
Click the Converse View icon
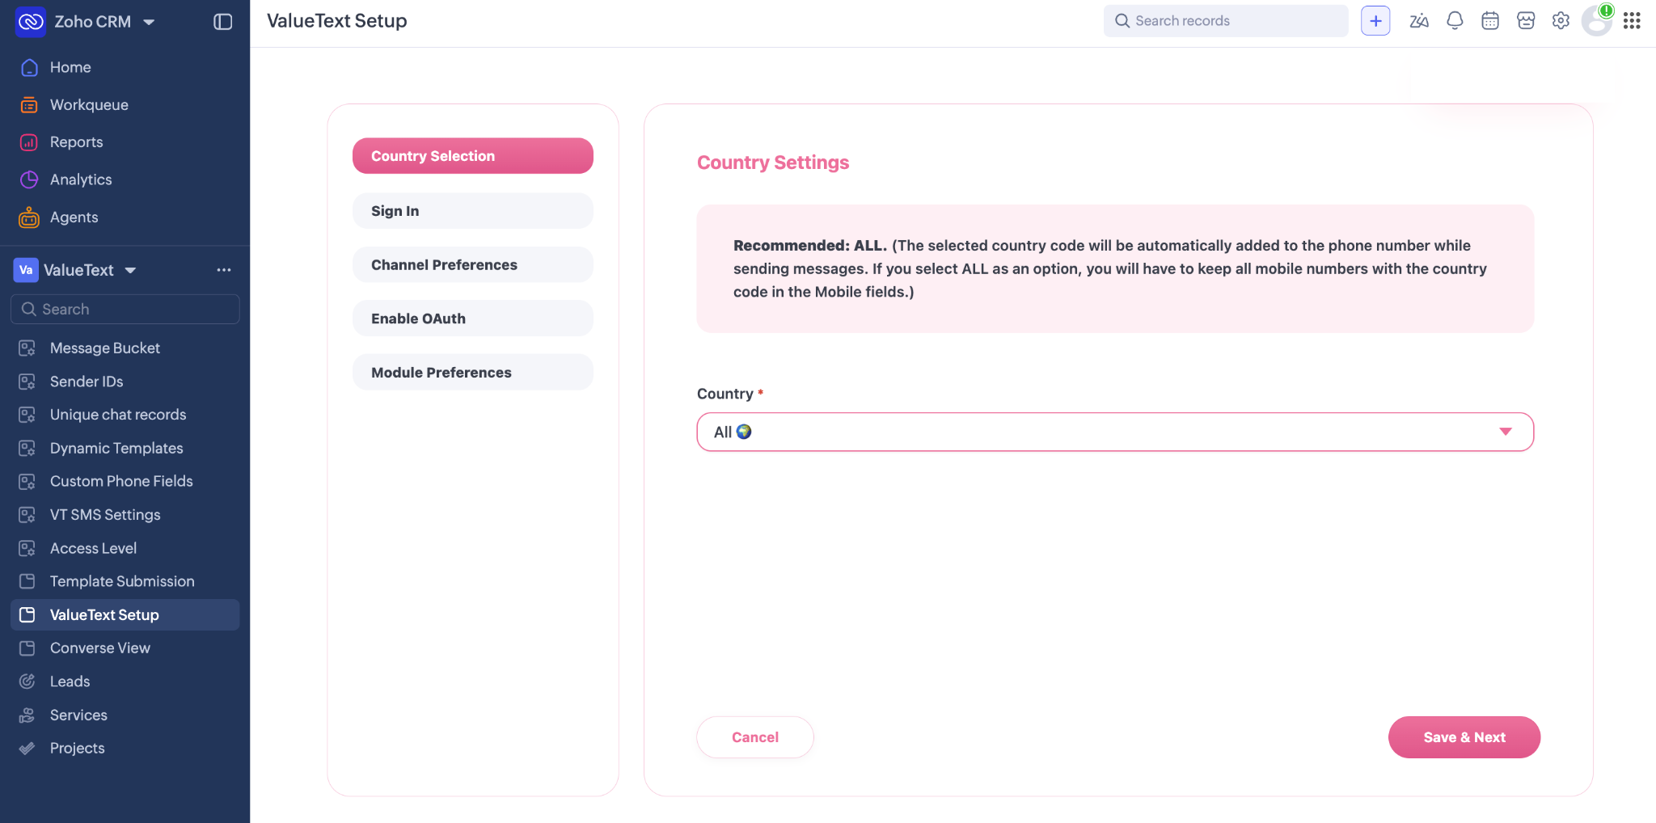point(27,648)
